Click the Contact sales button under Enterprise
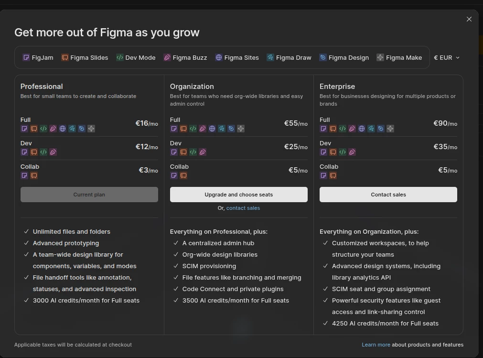Image resolution: width=483 pixels, height=358 pixels. coord(388,195)
